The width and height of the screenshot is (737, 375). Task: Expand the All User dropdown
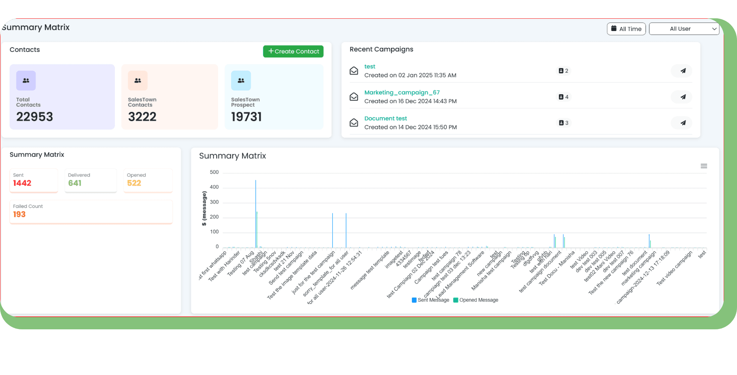tap(684, 29)
